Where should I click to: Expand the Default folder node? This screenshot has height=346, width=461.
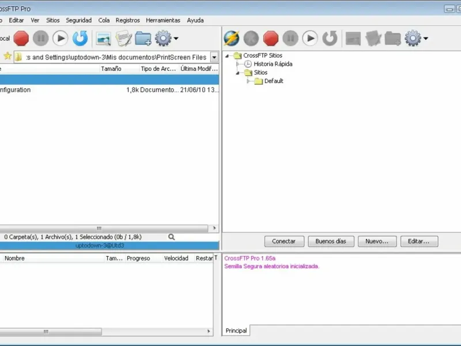248,81
